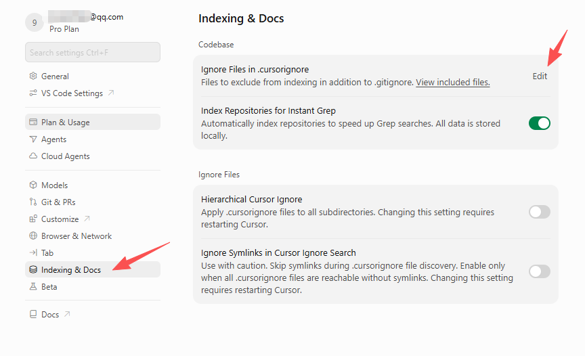The height and width of the screenshot is (356, 585).
Task: Click 'Index Repositories for Instant Grep' title
Action: tap(268, 111)
